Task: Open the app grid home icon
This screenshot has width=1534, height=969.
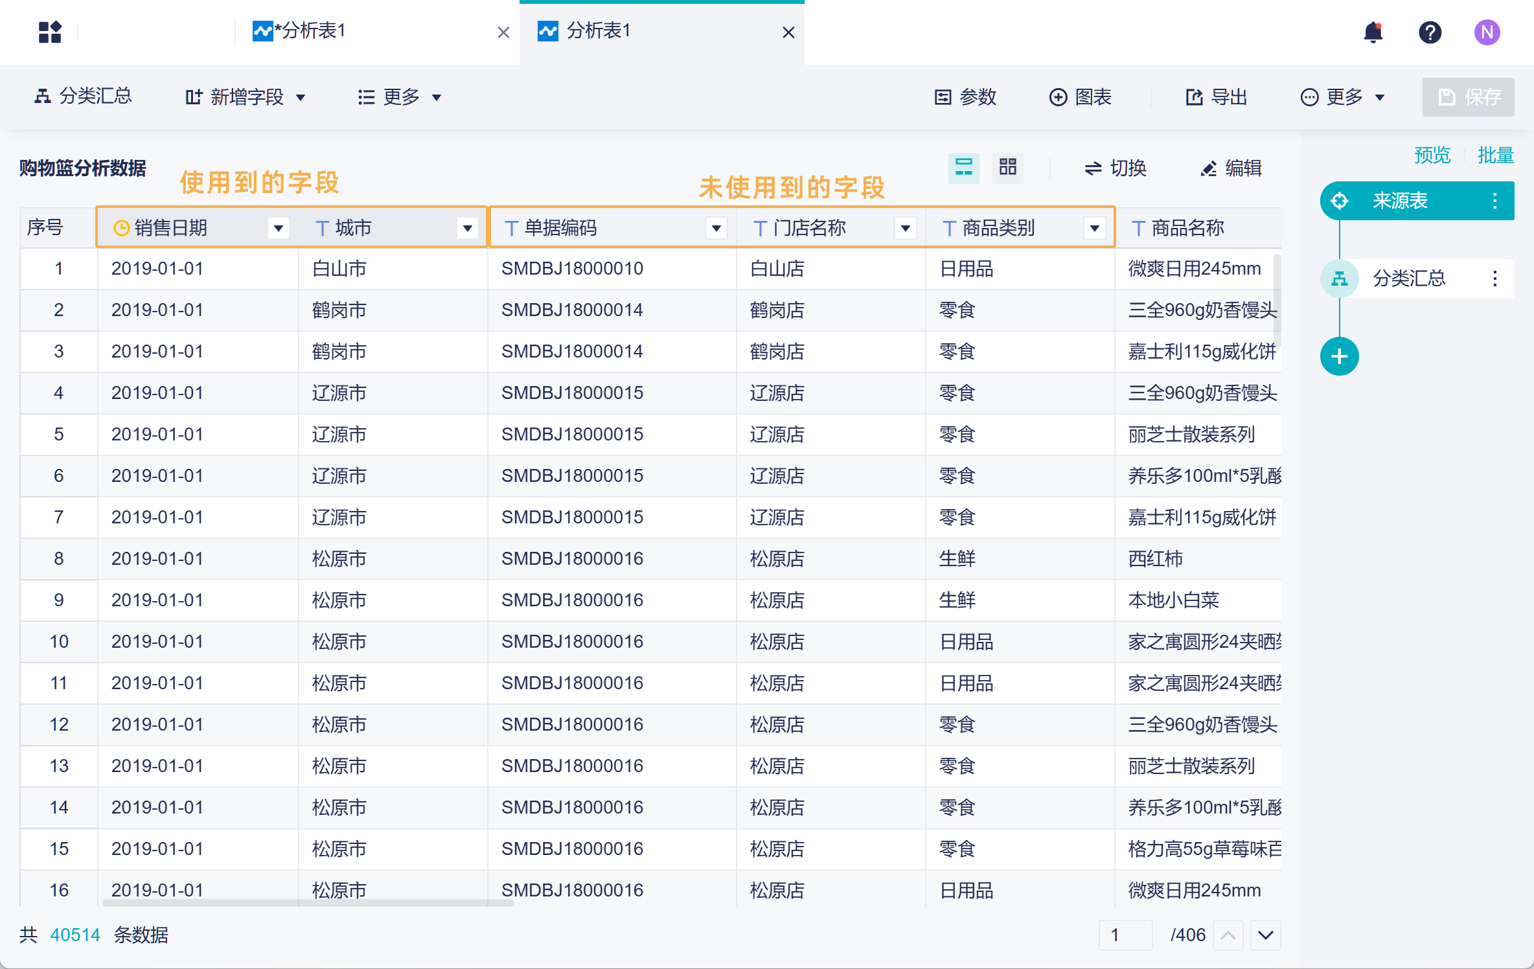Action: (x=50, y=32)
